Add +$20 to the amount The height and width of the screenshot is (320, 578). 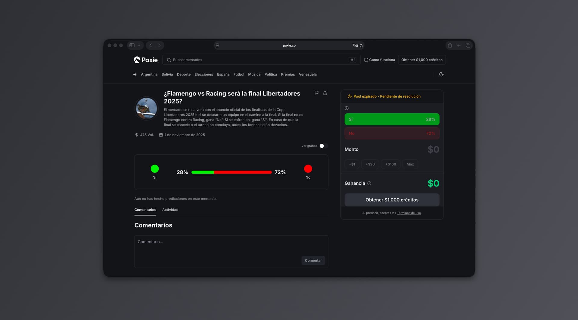(370, 164)
